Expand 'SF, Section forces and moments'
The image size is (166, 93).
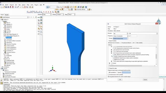112,50
